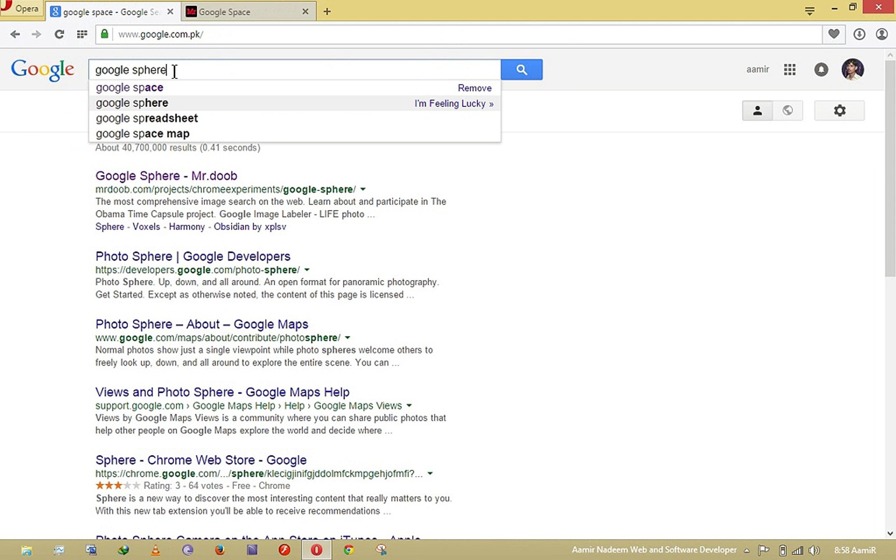Open the Google apps grid

[x=790, y=69]
